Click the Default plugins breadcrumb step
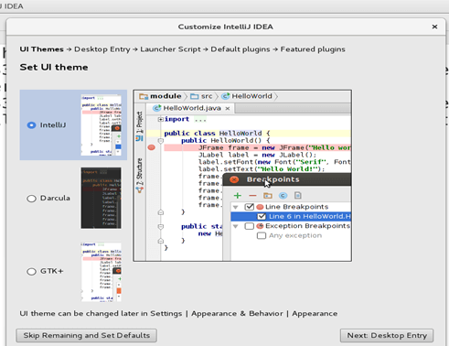Image resolution: width=449 pixels, height=346 pixels. [241, 49]
